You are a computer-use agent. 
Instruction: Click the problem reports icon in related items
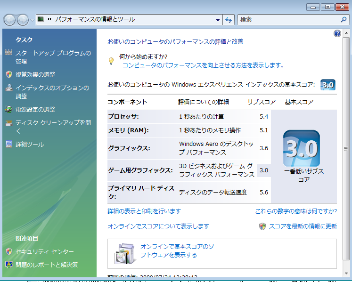(x=9, y=265)
